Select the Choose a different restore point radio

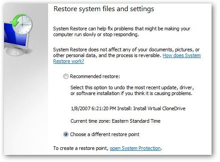coord(65,134)
